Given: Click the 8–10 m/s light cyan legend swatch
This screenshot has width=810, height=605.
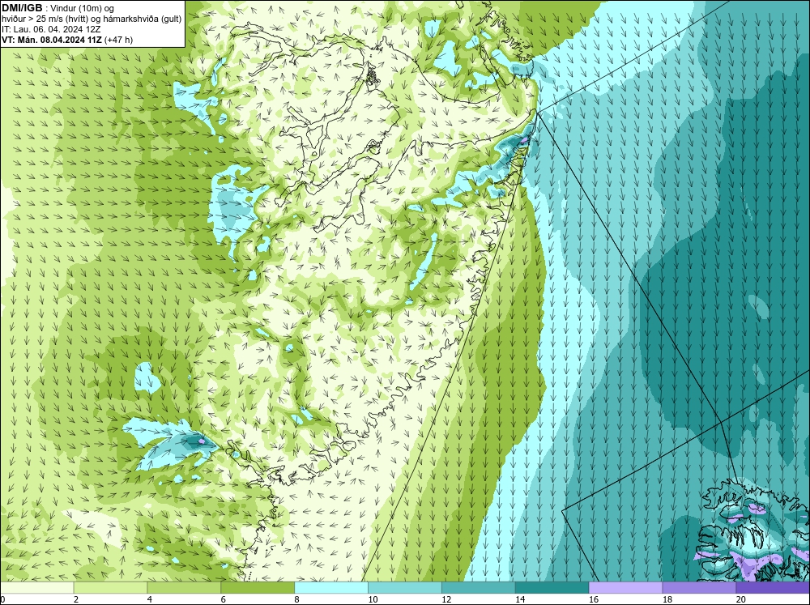Looking at the screenshot, I should (x=331, y=587).
